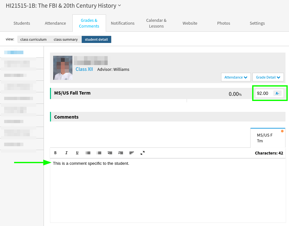Increase indent of comment text
Viewport: 289px width, 226px height.
pos(121,153)
